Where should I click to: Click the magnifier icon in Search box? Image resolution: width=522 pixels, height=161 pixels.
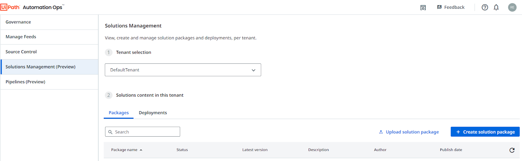pos(110,132)
